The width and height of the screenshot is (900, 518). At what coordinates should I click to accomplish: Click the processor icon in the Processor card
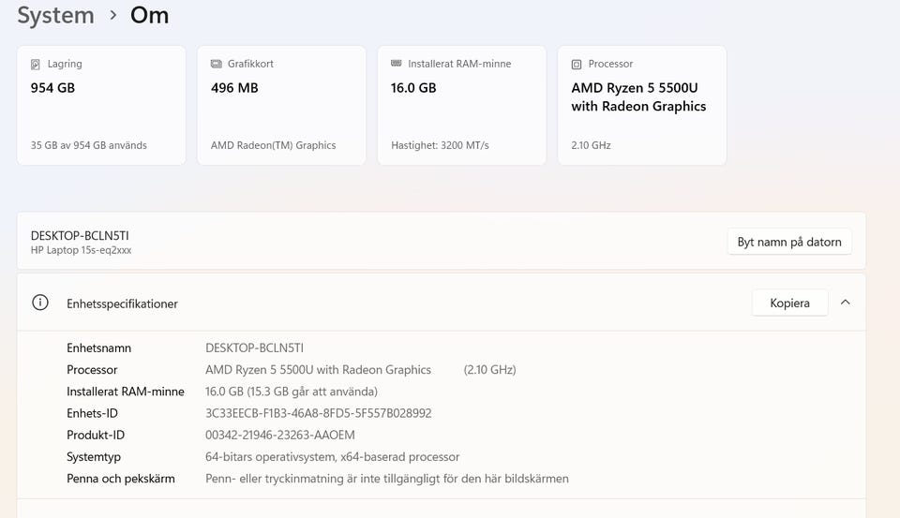click(x=577, y=65)
